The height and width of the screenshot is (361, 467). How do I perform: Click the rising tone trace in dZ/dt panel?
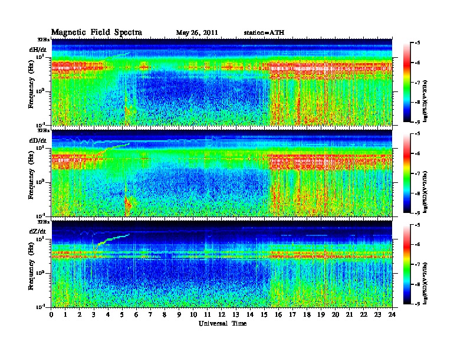click(x=111, y=239)
